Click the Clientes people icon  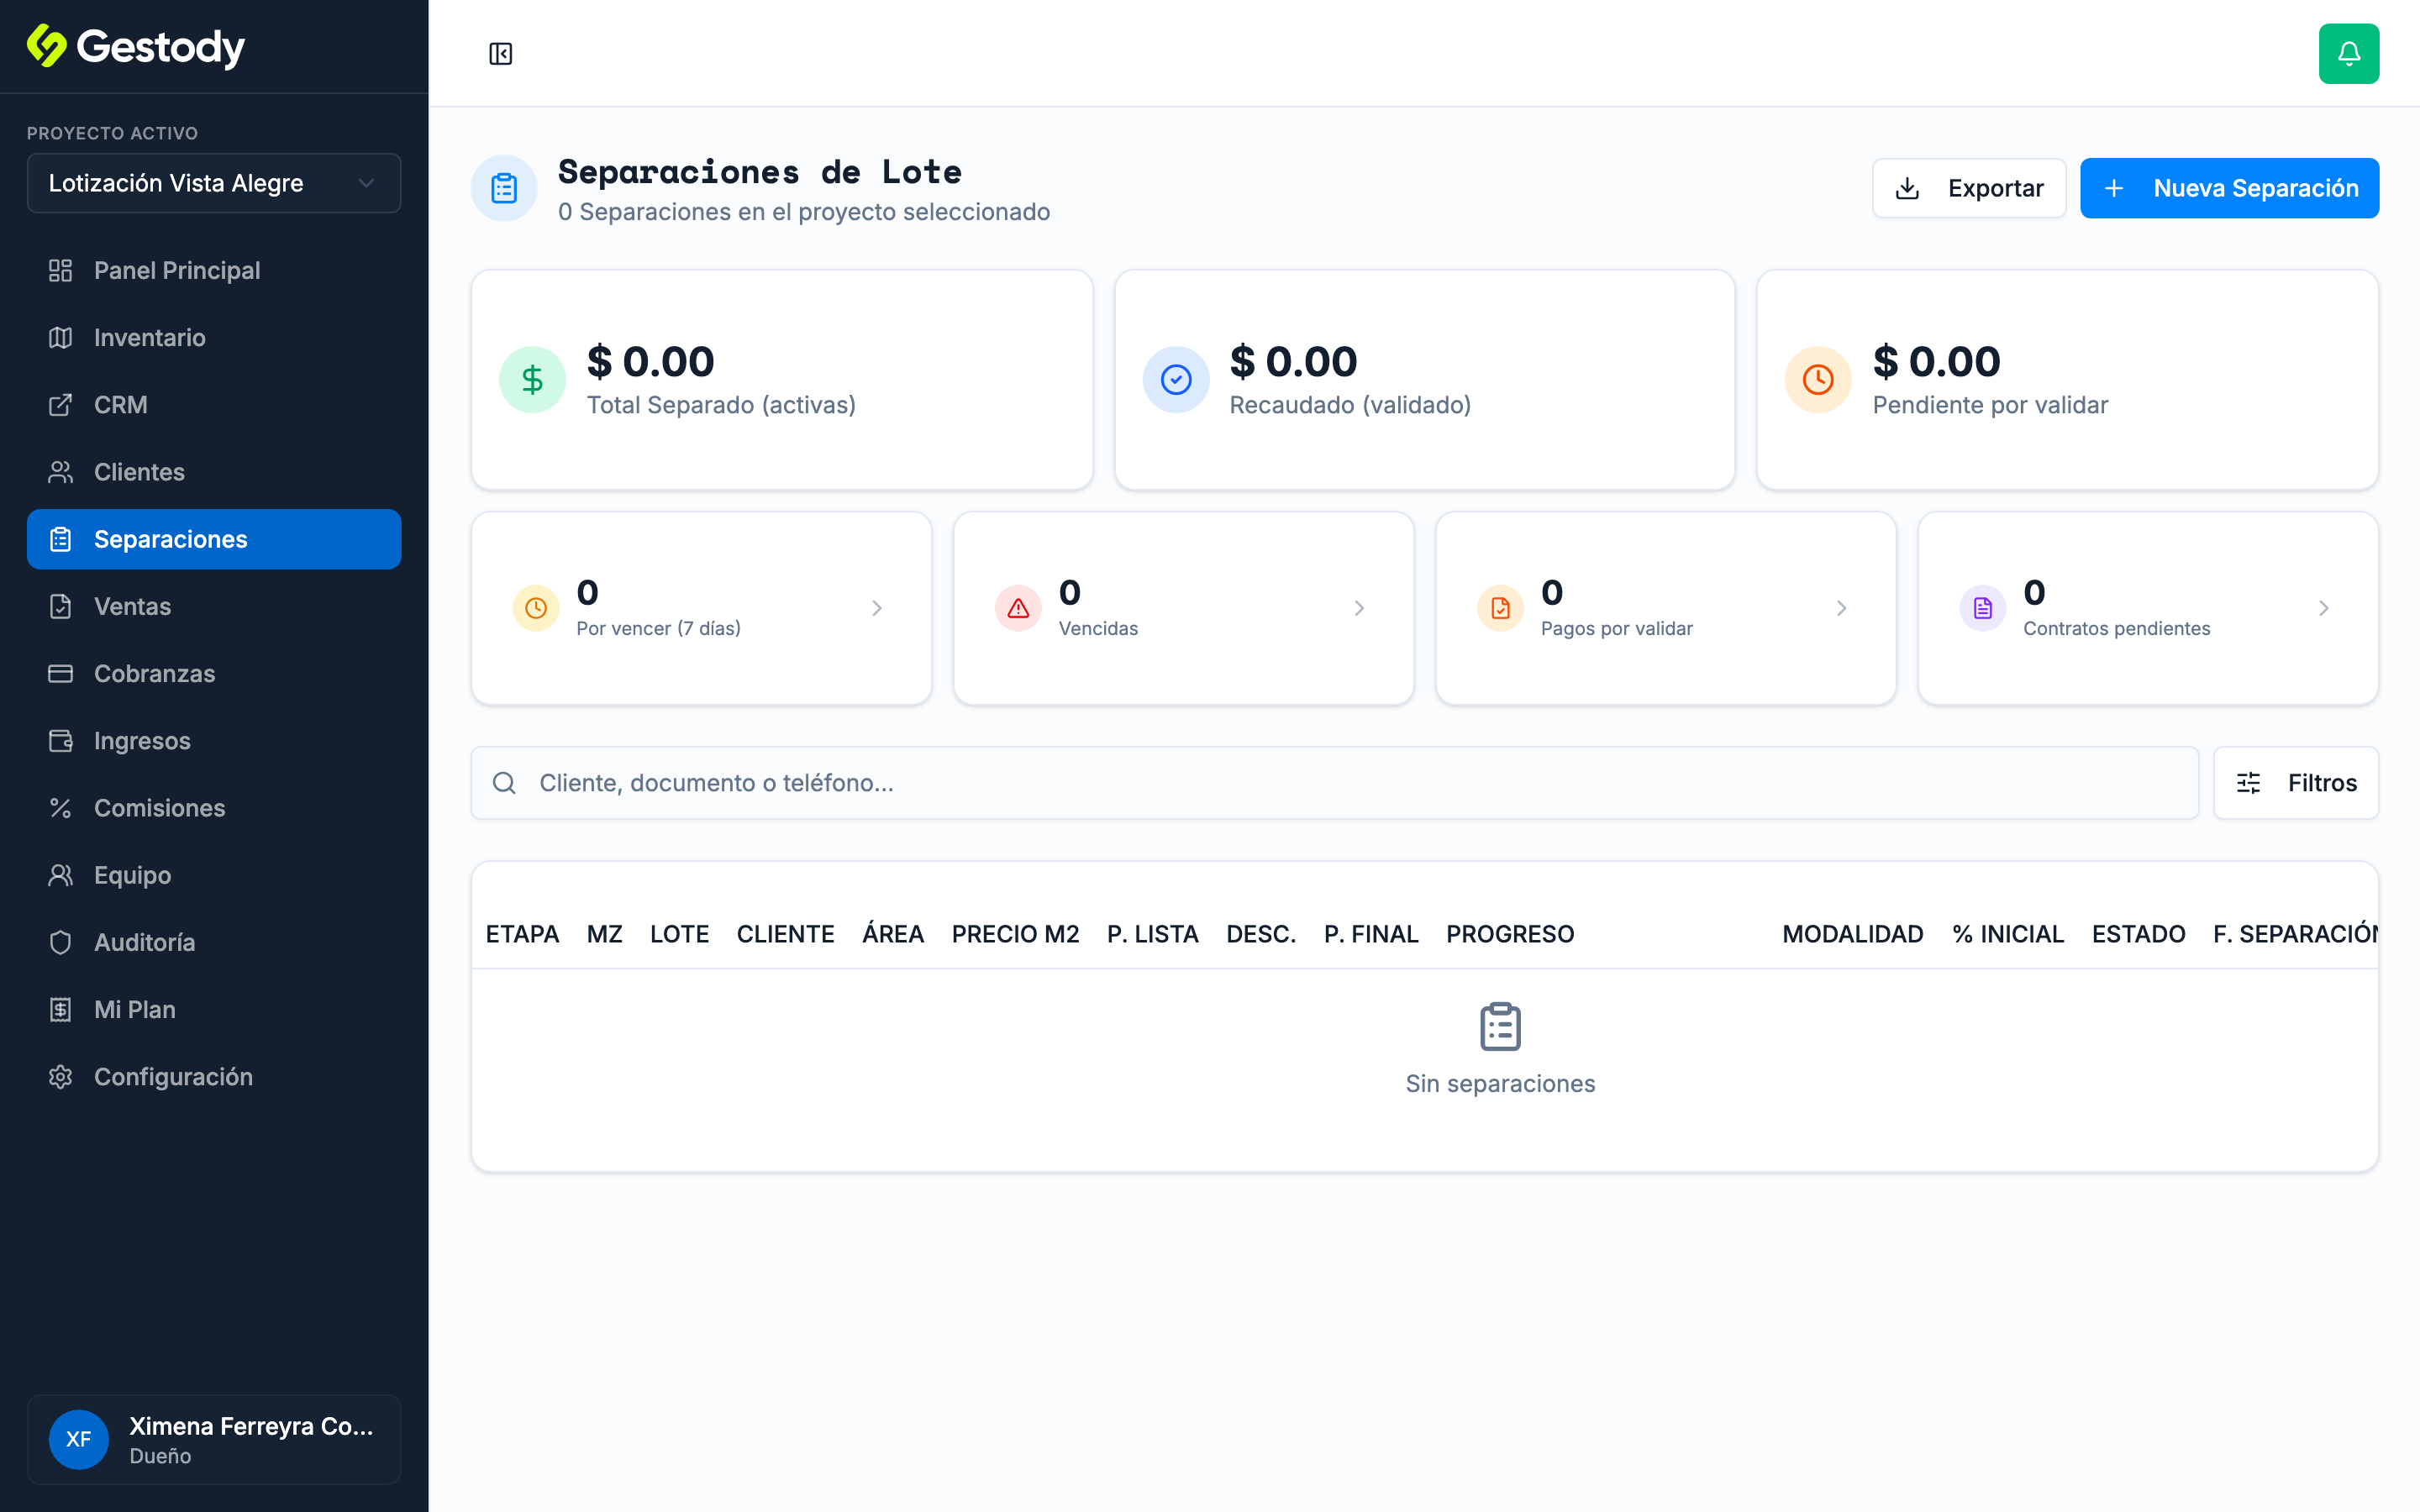pyautogui.click(x=61, y=471)
